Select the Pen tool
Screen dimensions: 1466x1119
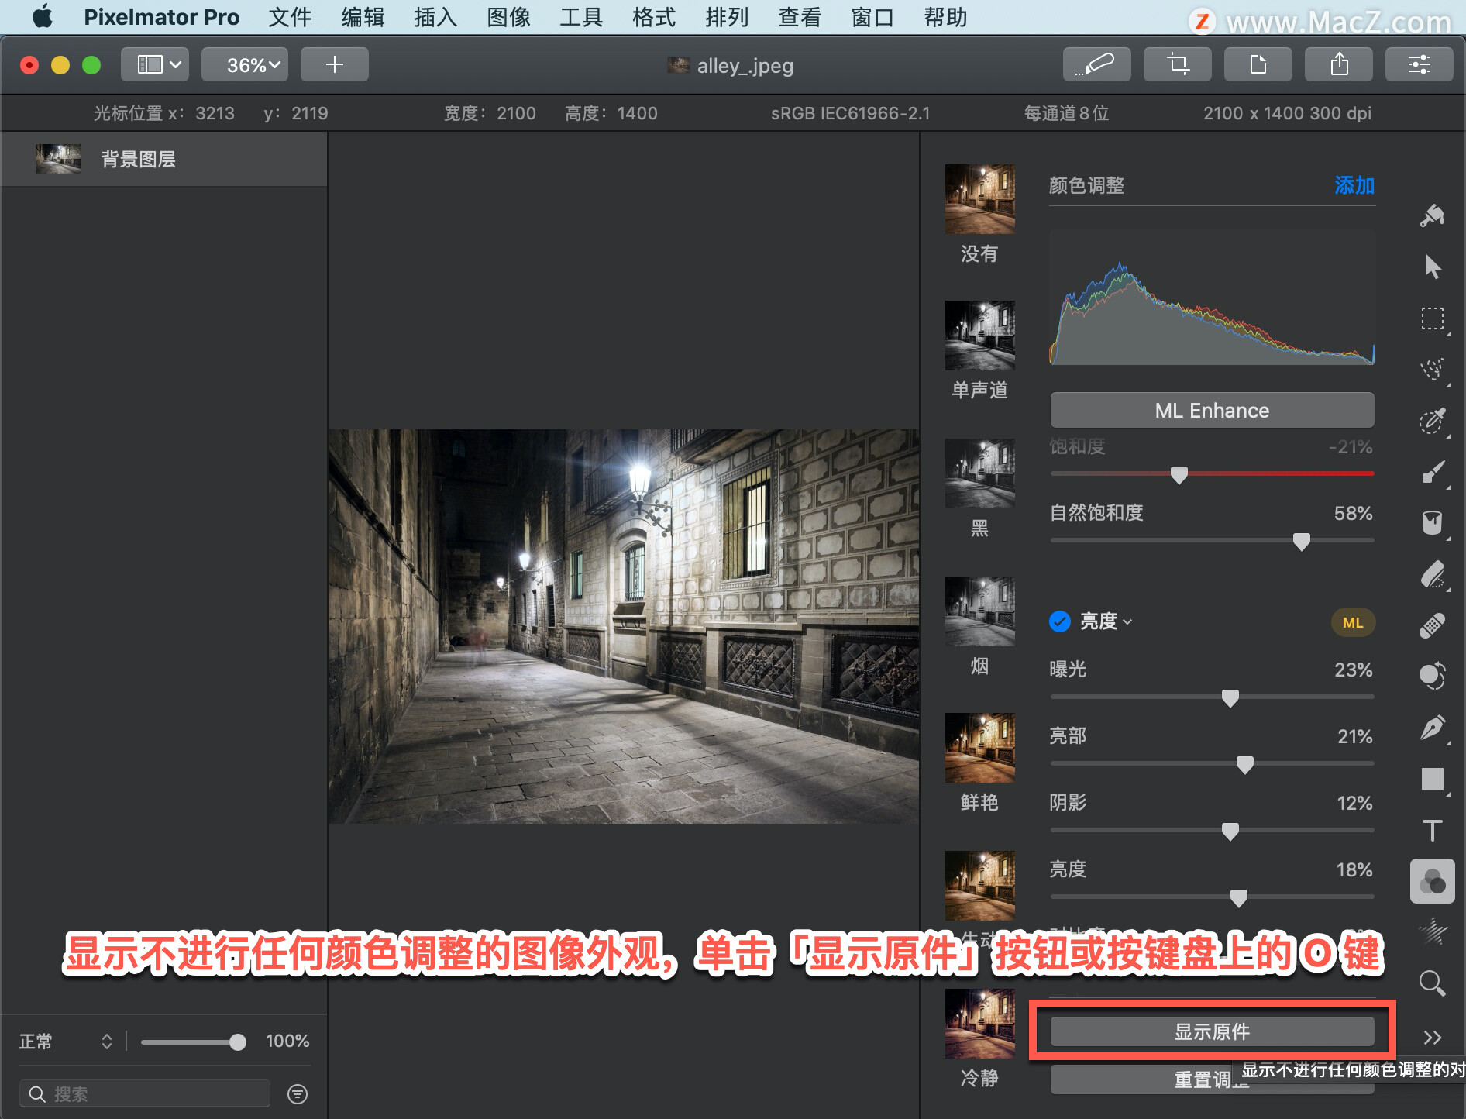(x=1433, y=728)
